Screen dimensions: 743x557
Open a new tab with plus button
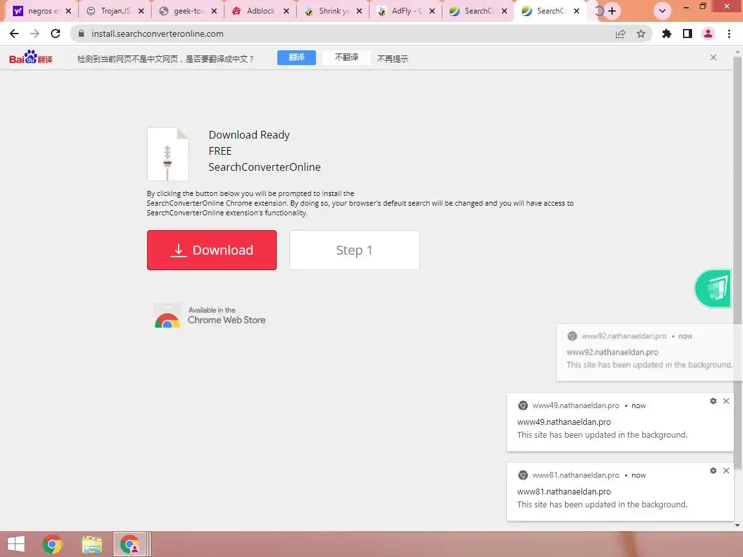612,11
